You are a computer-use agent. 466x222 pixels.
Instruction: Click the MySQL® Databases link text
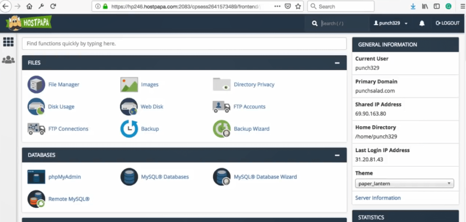[x=165, y=177]
